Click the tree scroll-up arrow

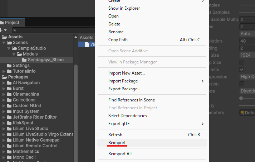[x=76, y=37]
